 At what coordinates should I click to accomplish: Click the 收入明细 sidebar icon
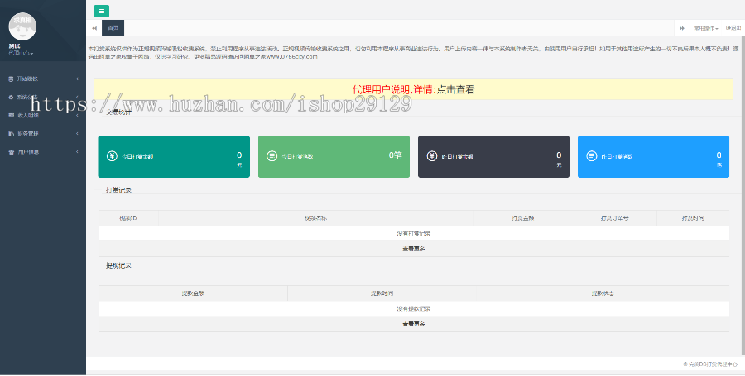(x=11, y=115)
